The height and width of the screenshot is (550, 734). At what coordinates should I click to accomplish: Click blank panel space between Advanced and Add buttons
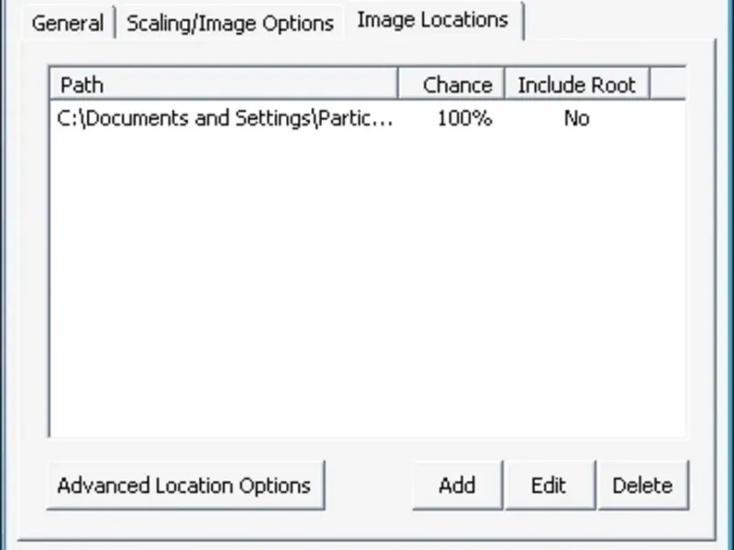pos(369,485)
